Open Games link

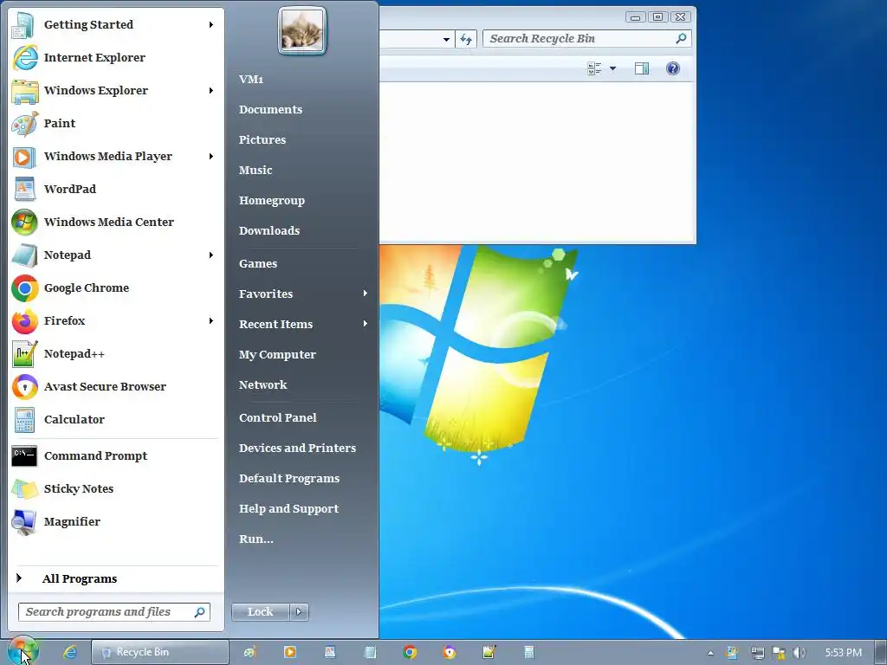[258, 263]
